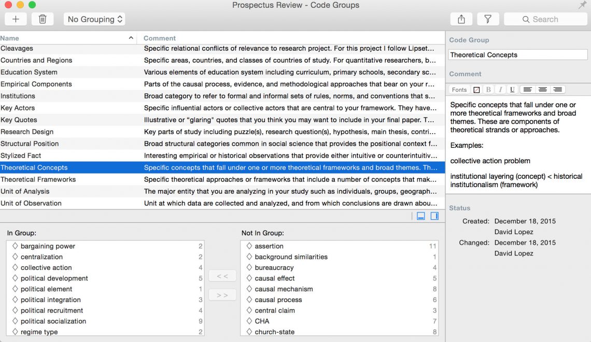Open the export share icon
The image size is (591, 342).
[x=461, y=19]
